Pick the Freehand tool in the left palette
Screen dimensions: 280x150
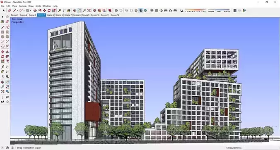7,27
